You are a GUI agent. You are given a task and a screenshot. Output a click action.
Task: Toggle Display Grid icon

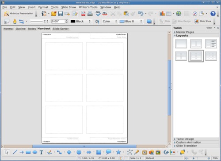click(187, 14)
